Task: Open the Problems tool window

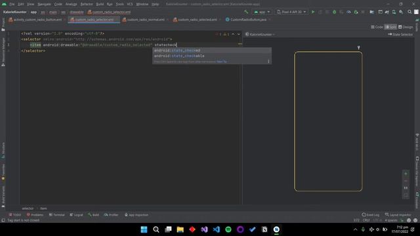Action: pyautogui.click(x=35, y=214)
